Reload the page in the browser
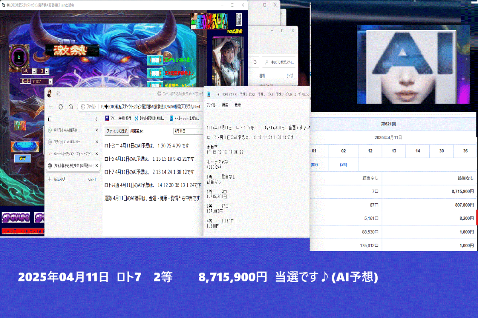 pyautogui.click(x=61, y=107)
